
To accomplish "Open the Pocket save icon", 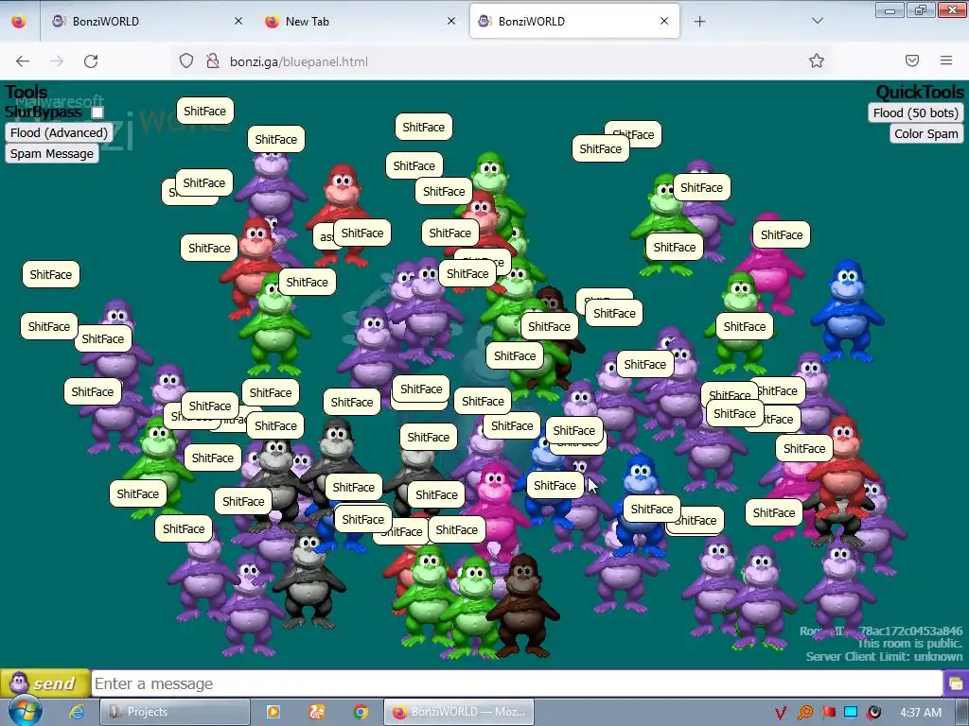I will 911,60.
